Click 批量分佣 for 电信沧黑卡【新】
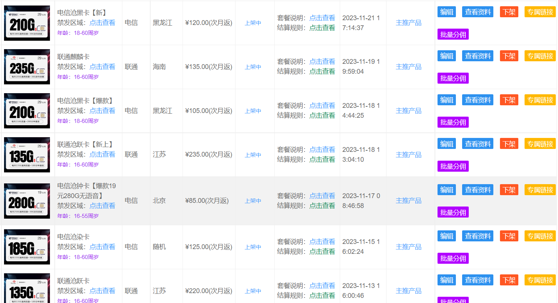Viewport: 558px width, 303px height. [x=453, y=34]
